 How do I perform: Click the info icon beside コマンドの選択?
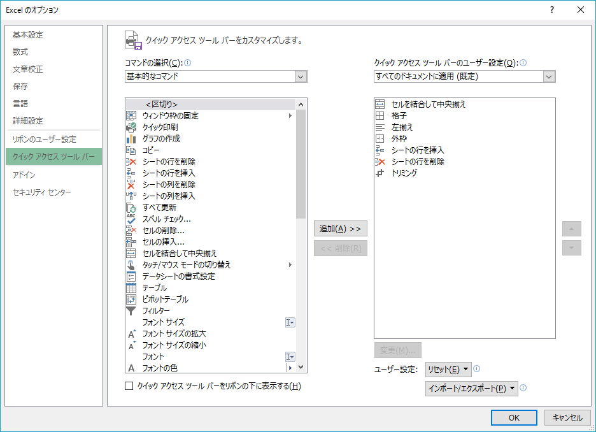click(x=187, y=62)
